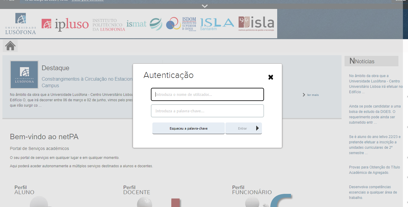The height and width of the screenshot is (207, 408).
Task: Click the ISLA gestão e tecnologia logo
Action: tap(256, 24)
